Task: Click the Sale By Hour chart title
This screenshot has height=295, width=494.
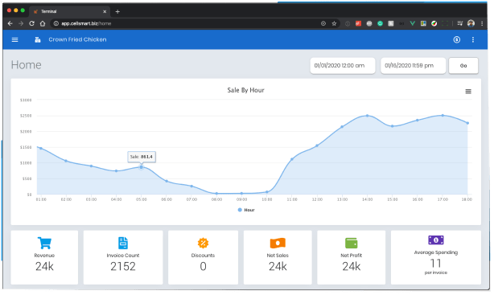Action: tap(245, 90)
